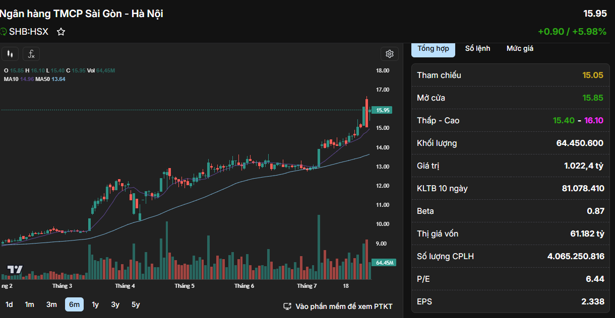Image resolution: width=615 pixels, height=318 pixels.
Task: Switch to the Sổ lệnh tab
Action: tap(477, 48)
